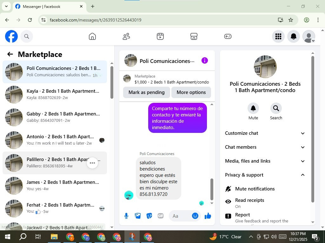This screenshot has height=243, width=325.
Task: Open the $1,000 2 Beds listing link
Action: coord(172,82)
